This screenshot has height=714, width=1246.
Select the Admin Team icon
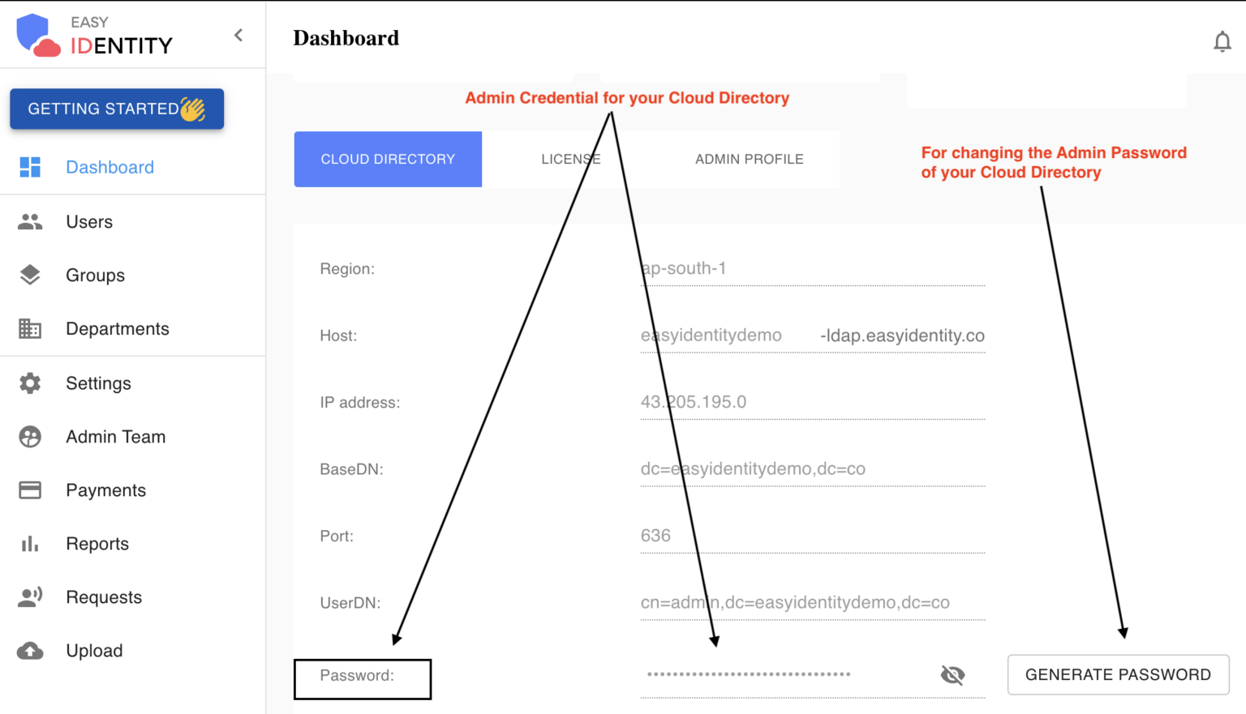(30, 436)
